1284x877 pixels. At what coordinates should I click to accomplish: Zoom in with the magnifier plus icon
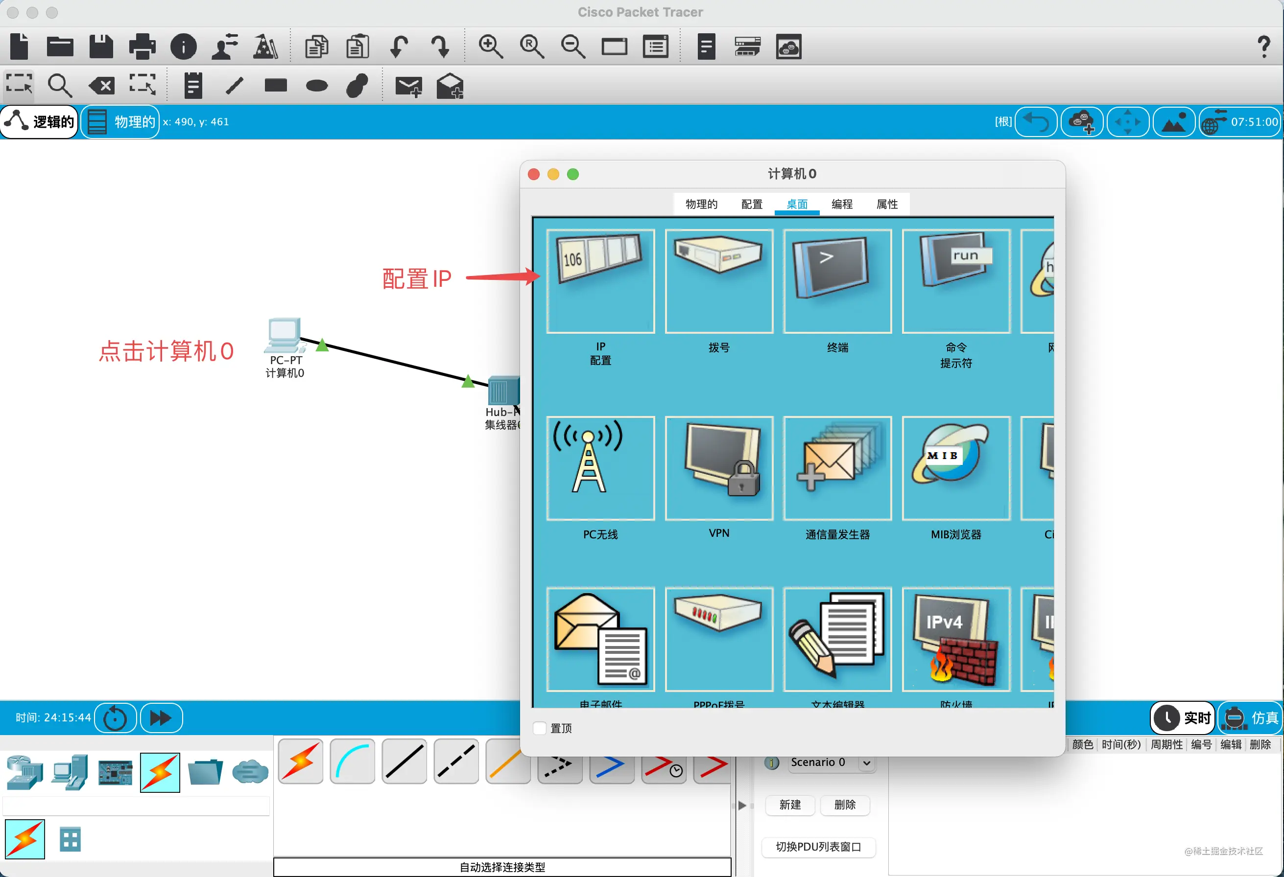pos(491,46)
